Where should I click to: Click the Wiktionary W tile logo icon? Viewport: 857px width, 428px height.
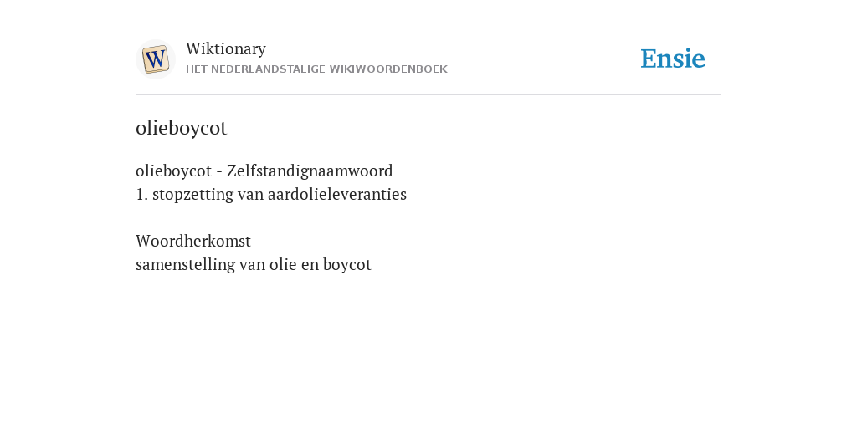155,59
